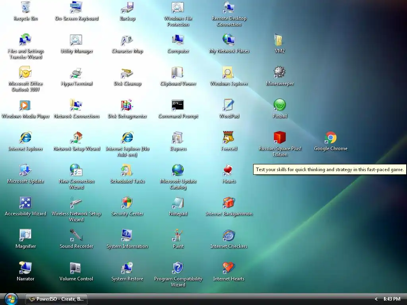Image resolution: width=407 pixels, height=305 pixels.
Task: Click the Command Prompt icon
Action: [x=178, y=105]
